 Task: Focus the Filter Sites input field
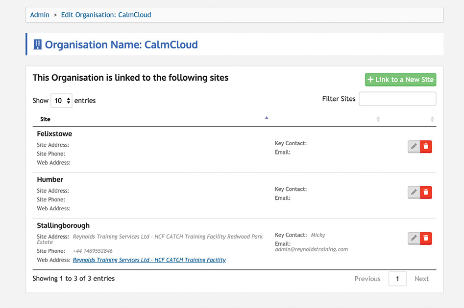(397, 99)
